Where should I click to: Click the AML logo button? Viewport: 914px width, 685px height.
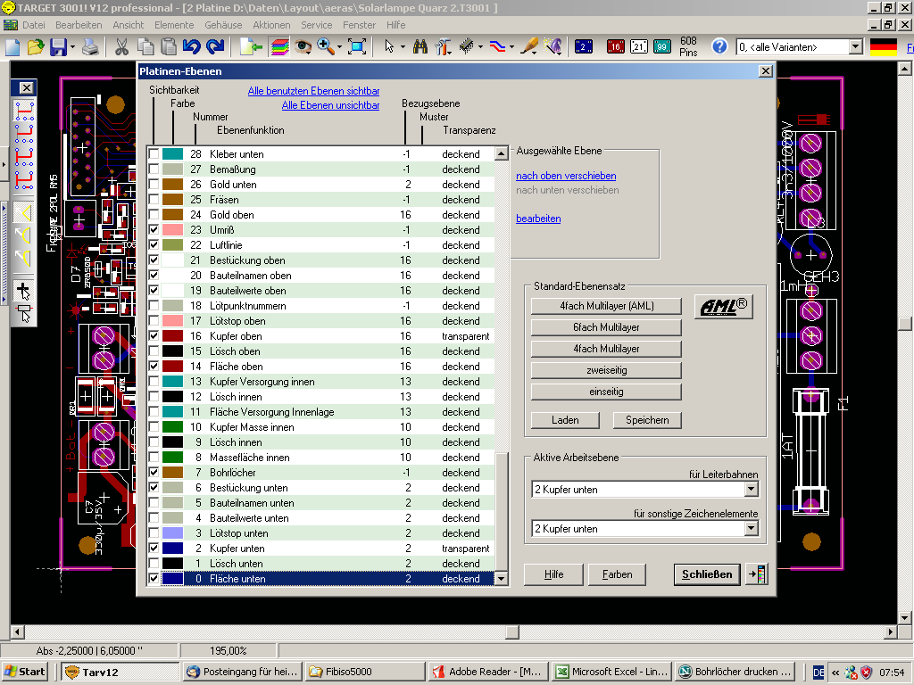[723, 307]
